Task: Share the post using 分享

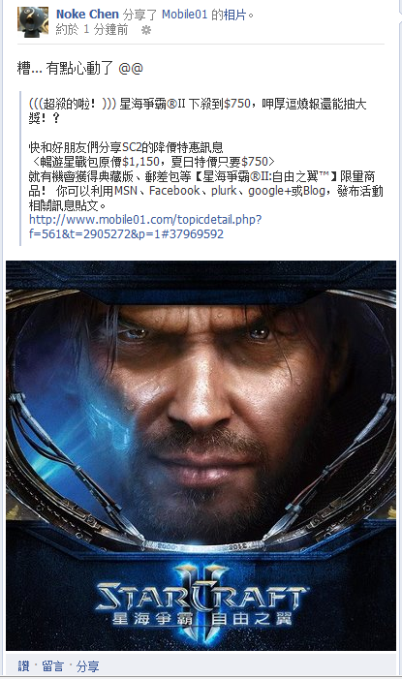Action: [88, 665]
